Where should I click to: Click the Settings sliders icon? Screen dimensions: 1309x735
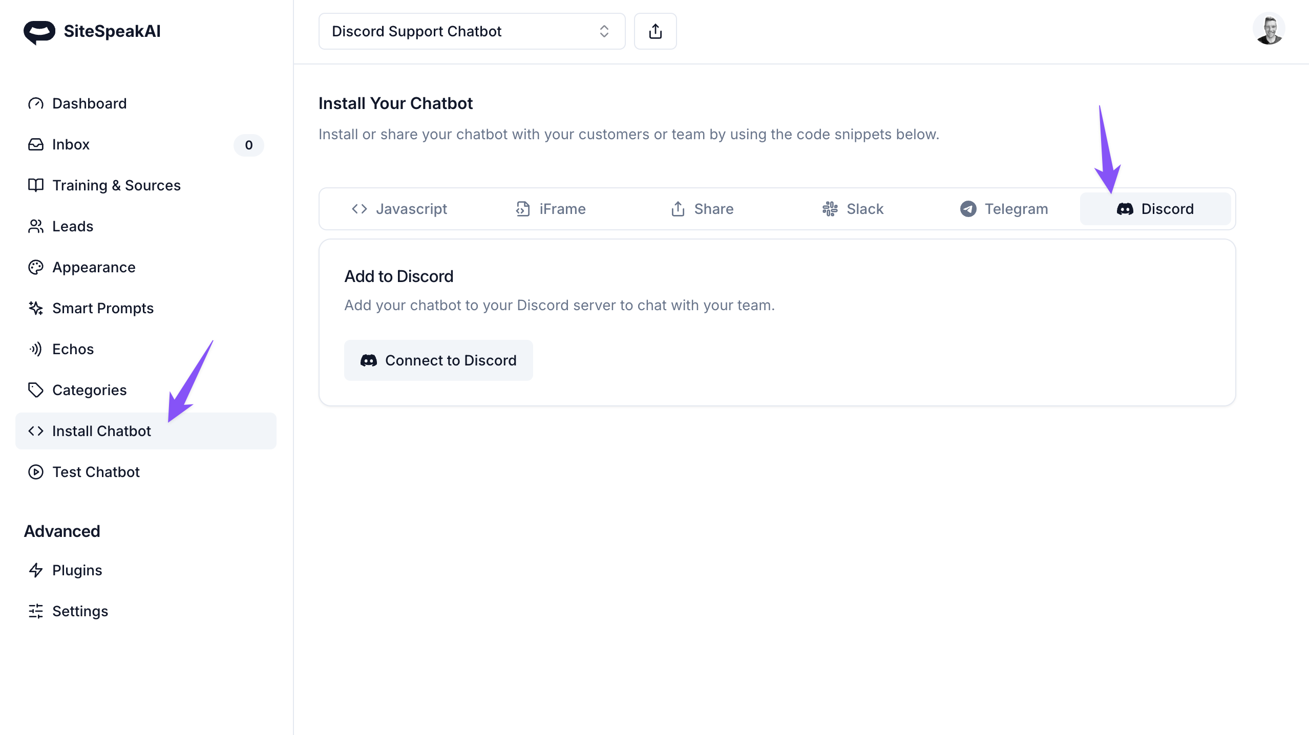pos(35,611)
